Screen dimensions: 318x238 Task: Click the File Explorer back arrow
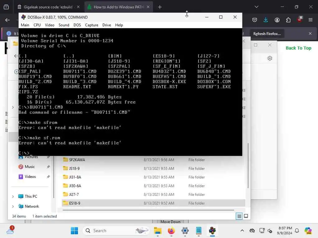(x=16, y=56)
